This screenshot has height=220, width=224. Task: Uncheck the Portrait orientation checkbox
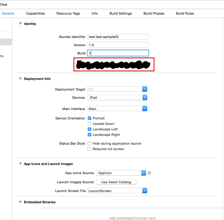[x=90, y=118]
